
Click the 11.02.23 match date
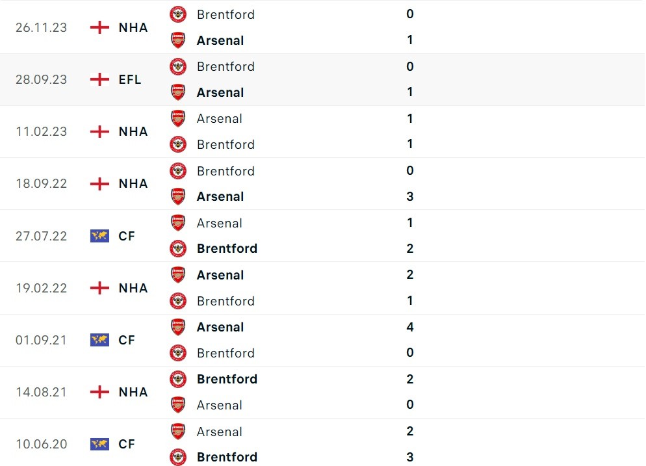[x=41, y=131]
